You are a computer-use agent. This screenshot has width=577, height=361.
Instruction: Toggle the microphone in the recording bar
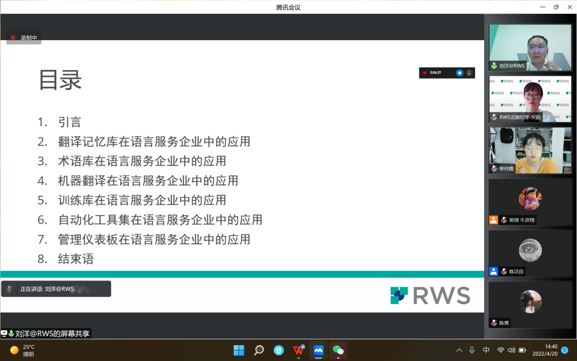(x=469, y=73)
